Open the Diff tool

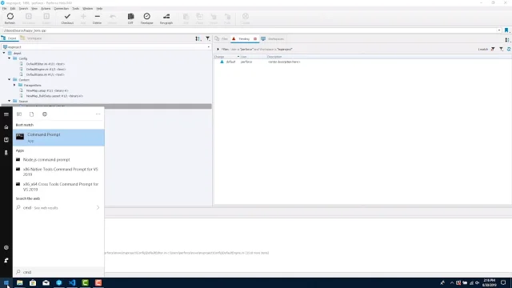tap(130, 18)
